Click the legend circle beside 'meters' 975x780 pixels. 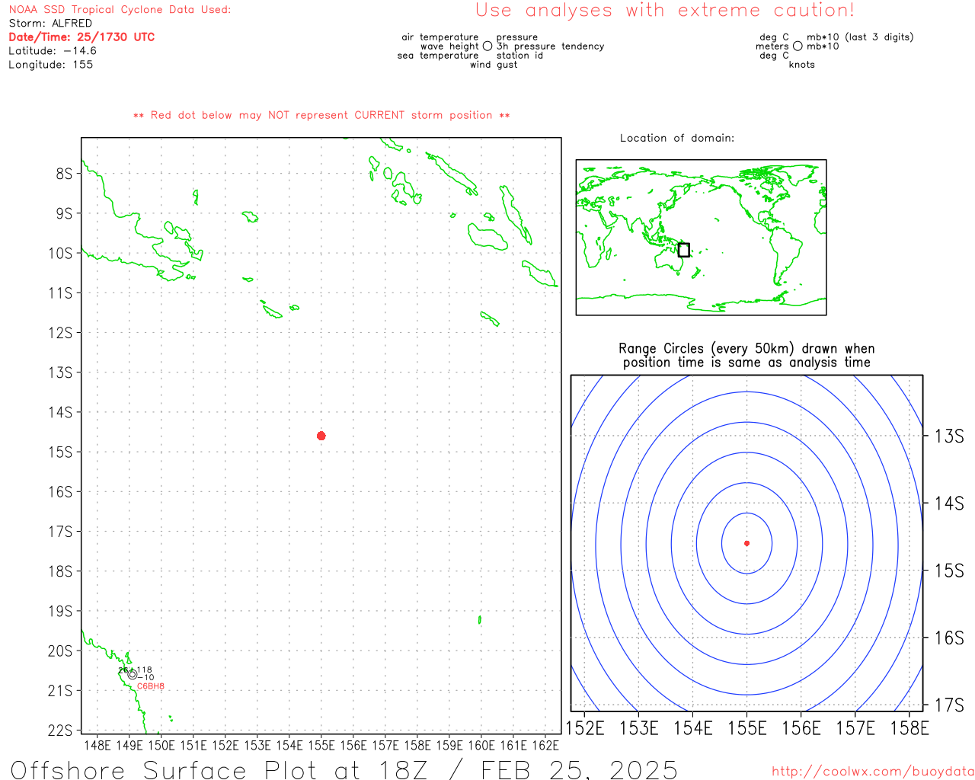tap(798, 46)
